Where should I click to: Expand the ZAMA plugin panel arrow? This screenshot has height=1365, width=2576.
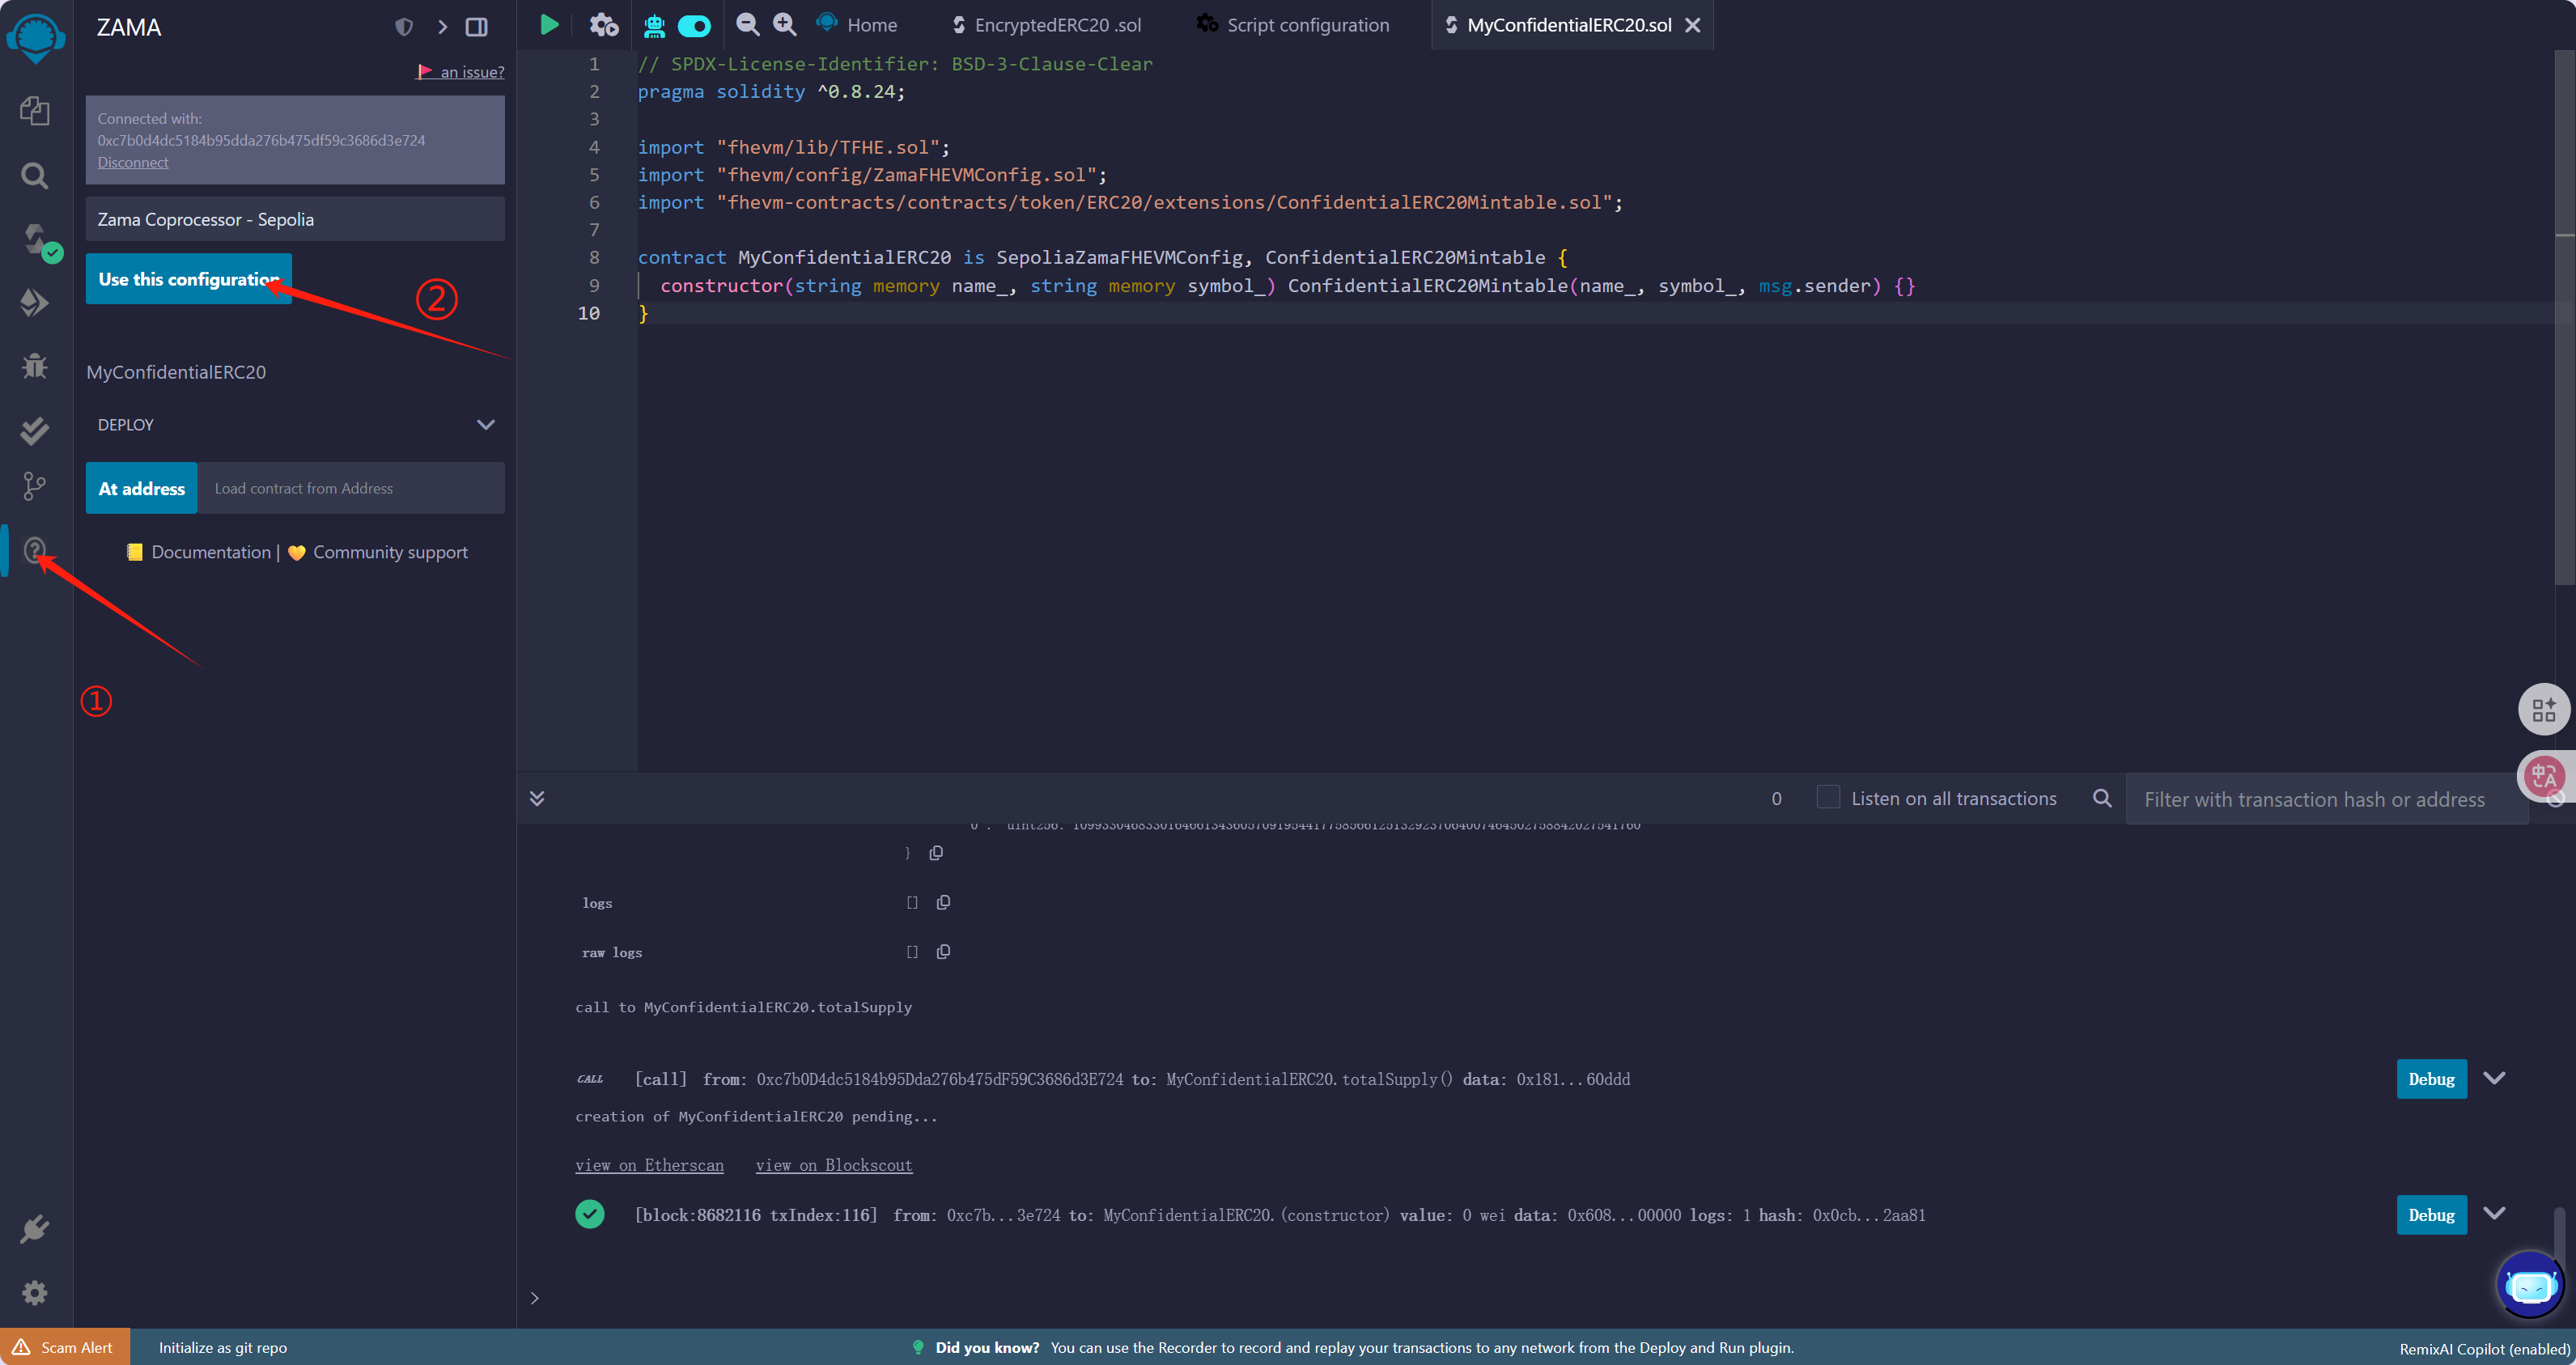(x=442, y=27)
